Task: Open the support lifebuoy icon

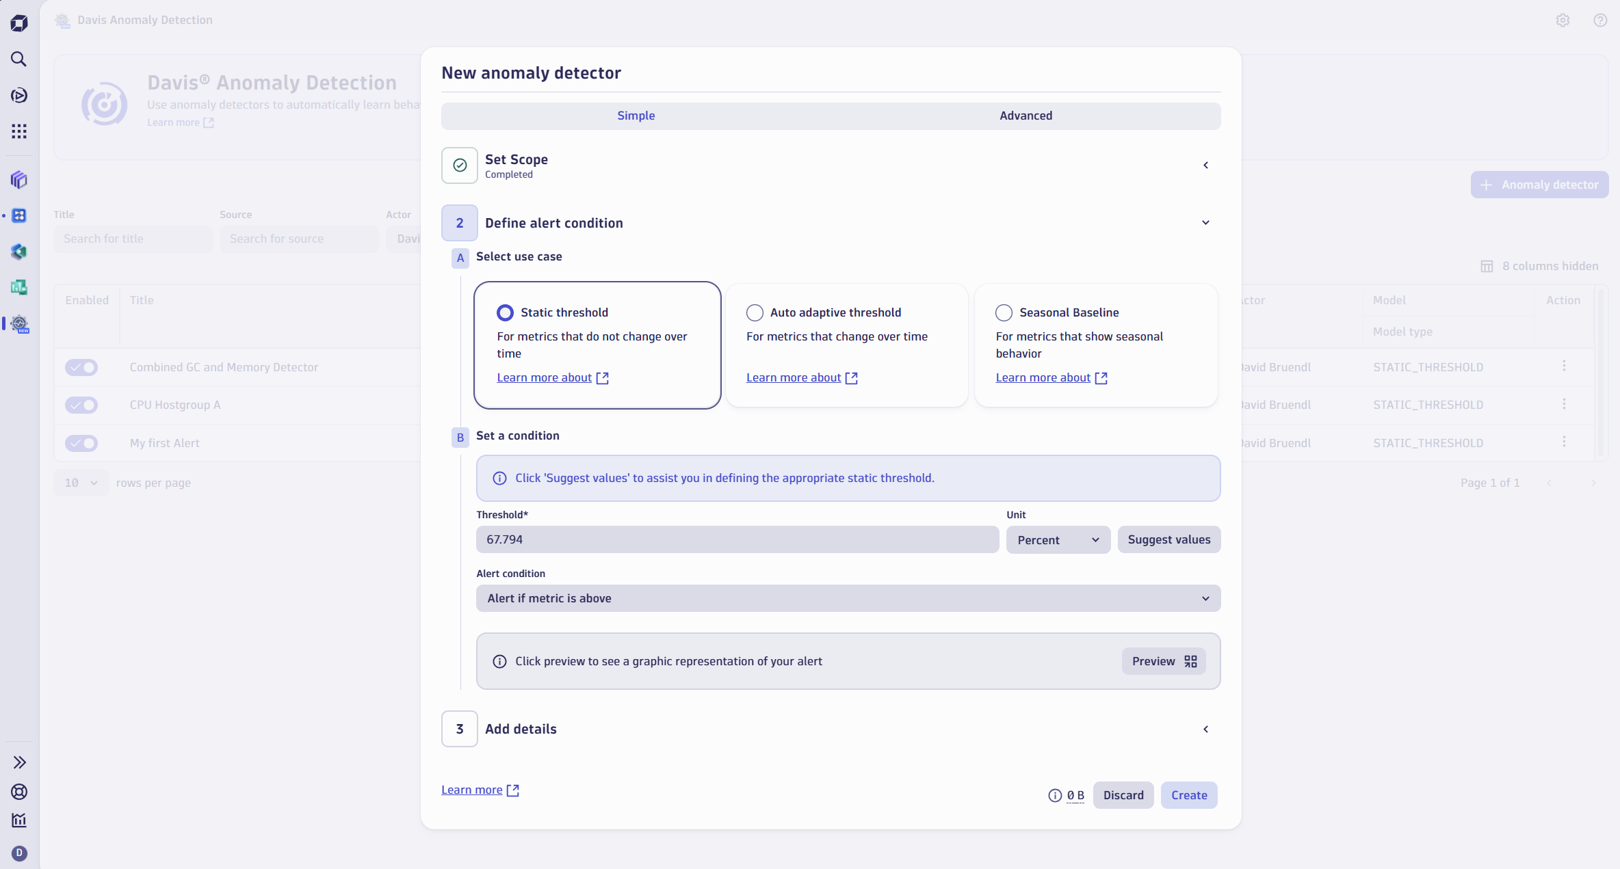Action: pyautogui.click(x=19, y=792)
